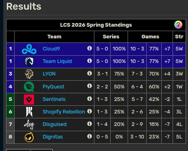Image resolution: width=188 pixels, height=151 pixels.
Task: Click the Shopify Rebellion logo
Action: pyautogui.click(x=29, y=112)
